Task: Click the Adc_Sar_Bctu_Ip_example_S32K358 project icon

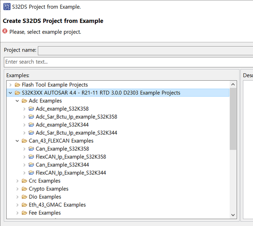Action: tap(31, 117)
